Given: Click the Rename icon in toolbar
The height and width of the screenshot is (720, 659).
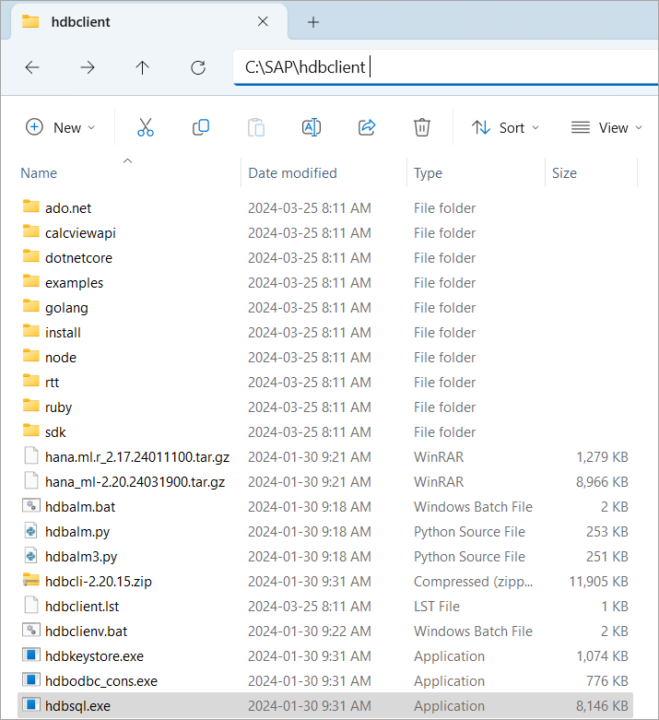Looking at the screenshot, I should tap(312, 127).
